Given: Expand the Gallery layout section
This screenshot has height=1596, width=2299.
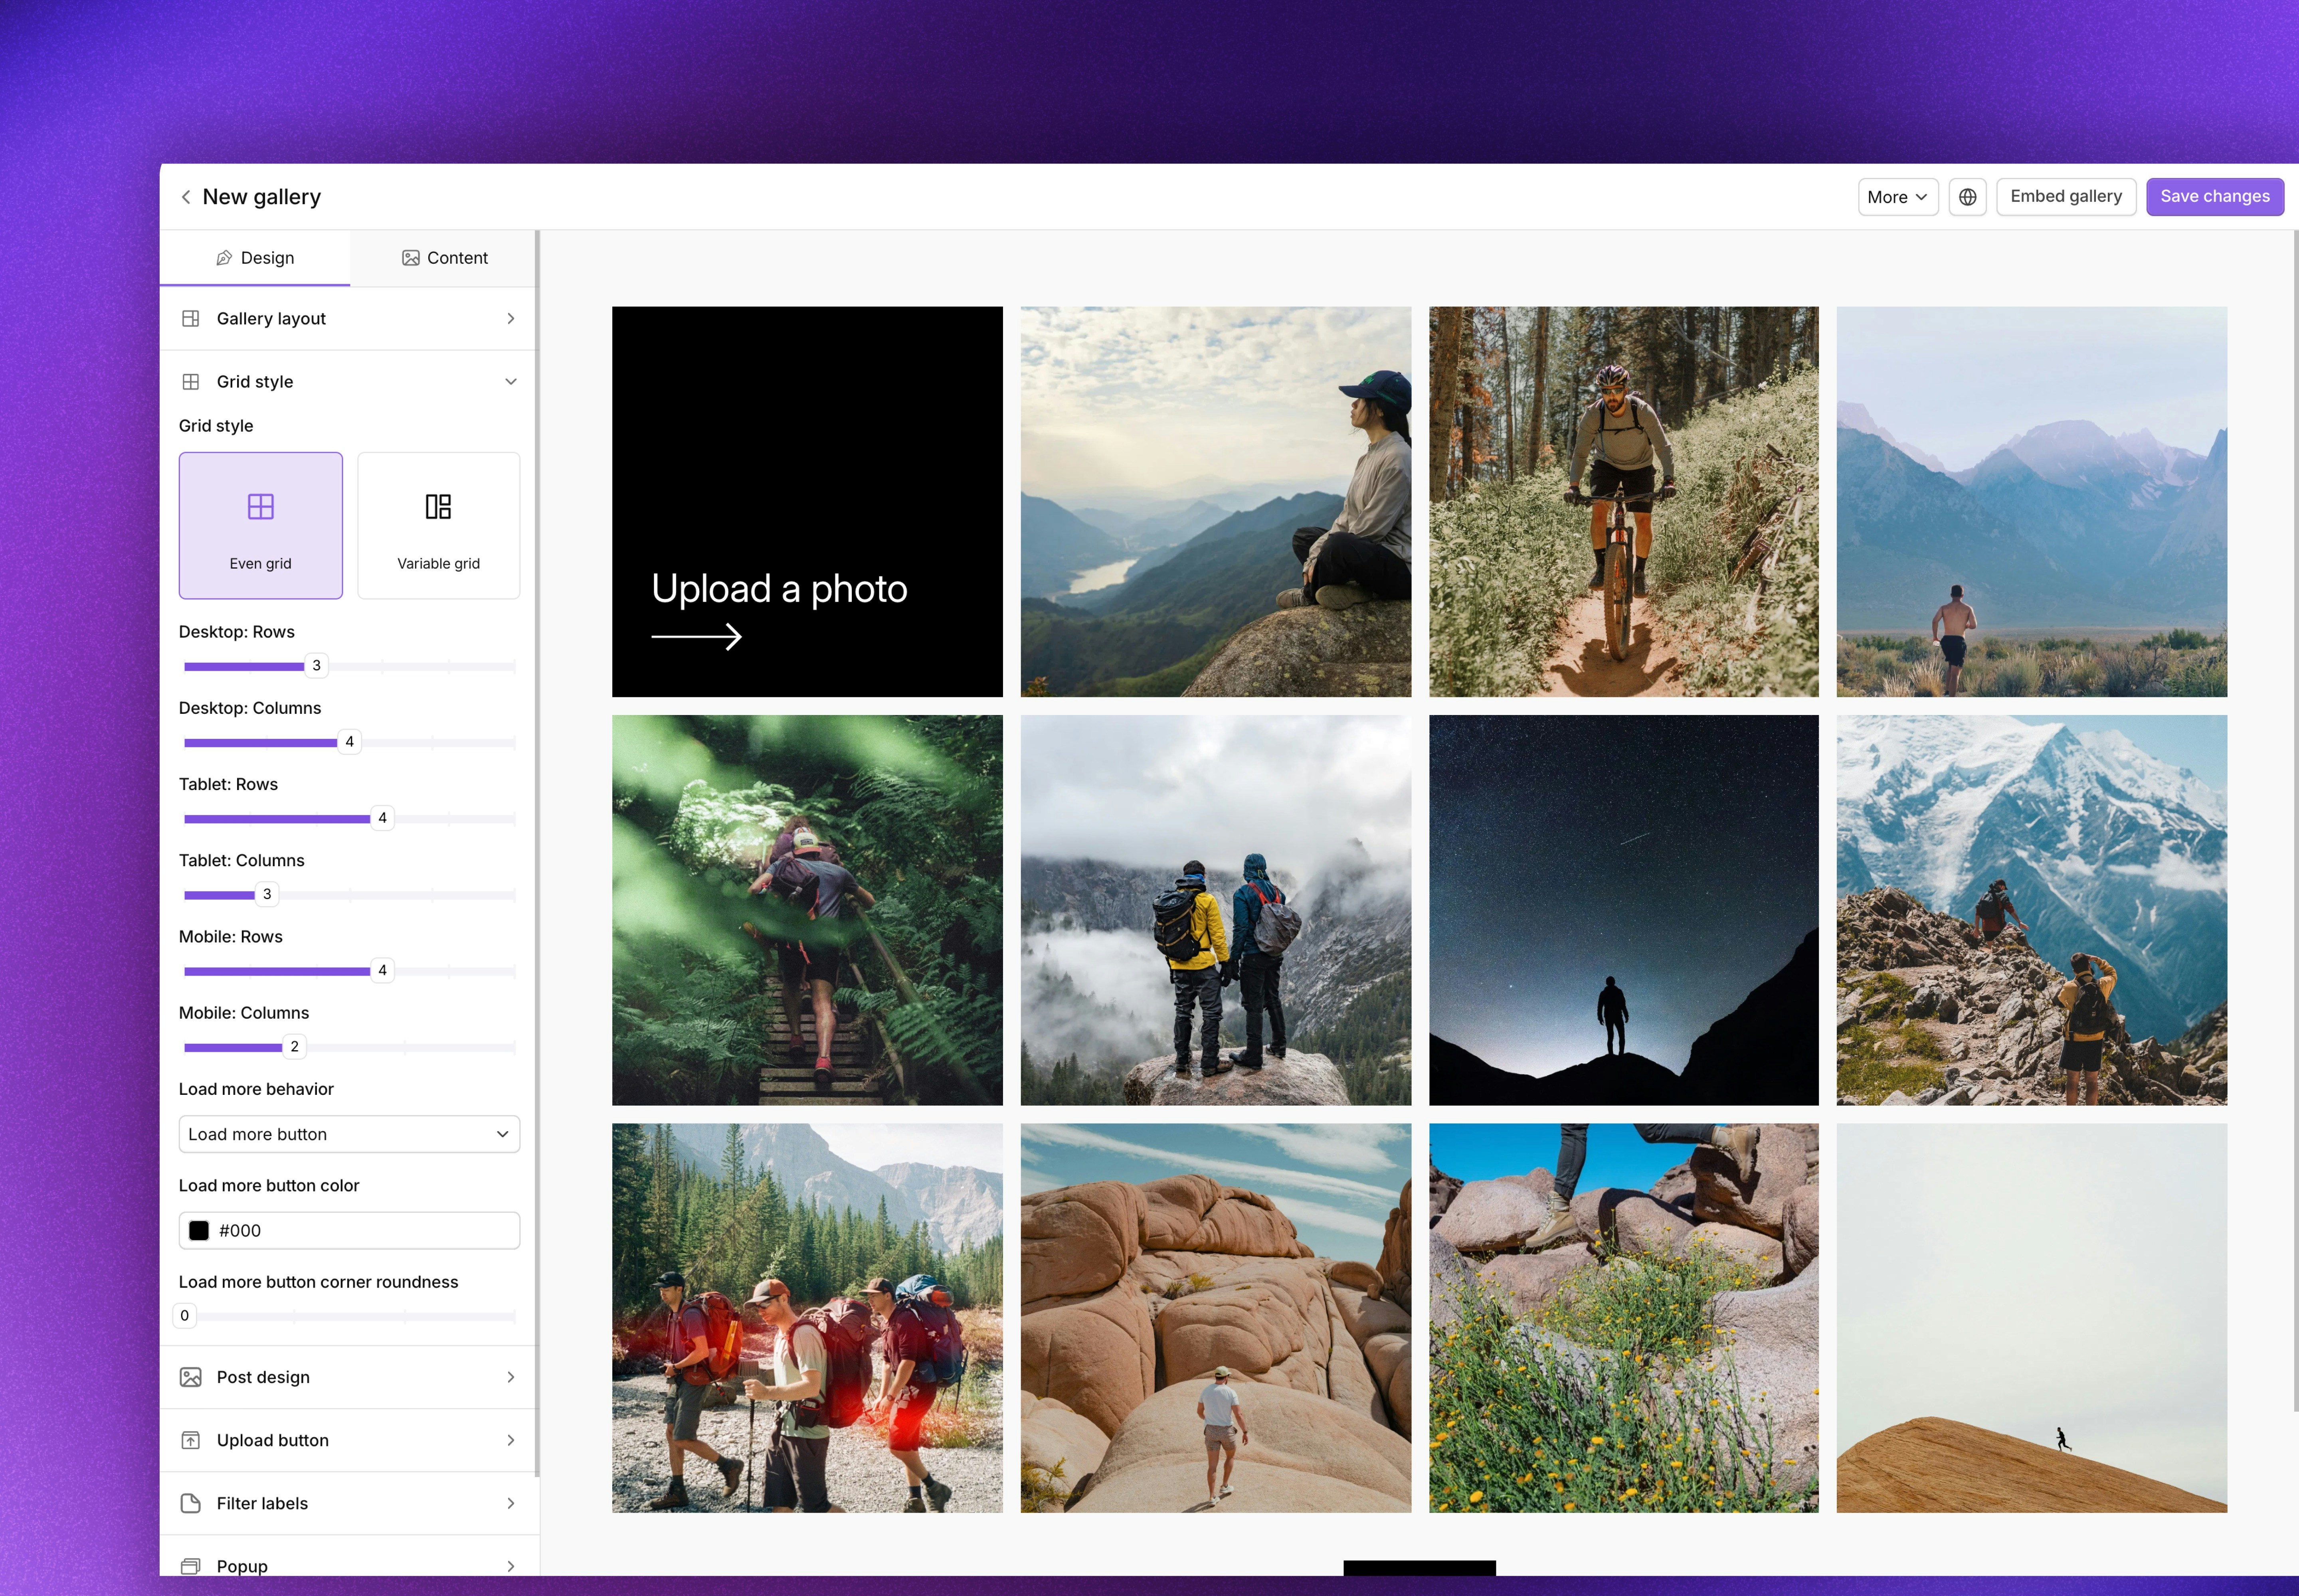Looking at the screenshot, I should click(x=511, y=318).
